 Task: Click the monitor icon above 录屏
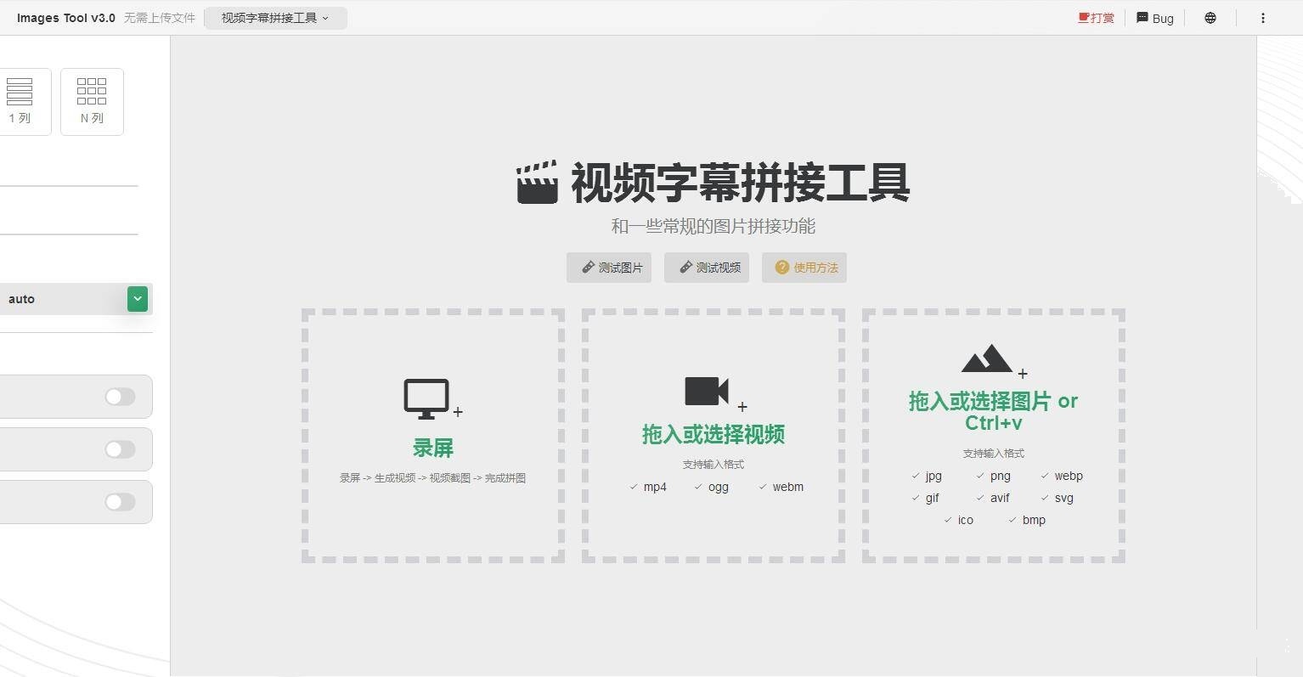point(427,398)
